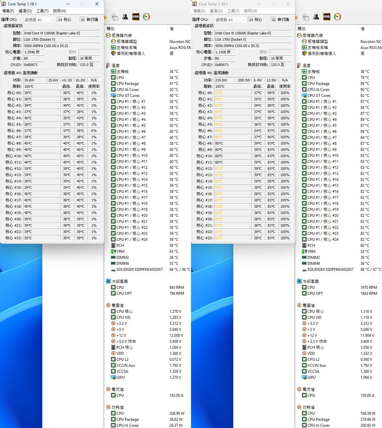Click the 欄位 column header in the left sensor list
The image size is (382, 428).
coord(110,28)
